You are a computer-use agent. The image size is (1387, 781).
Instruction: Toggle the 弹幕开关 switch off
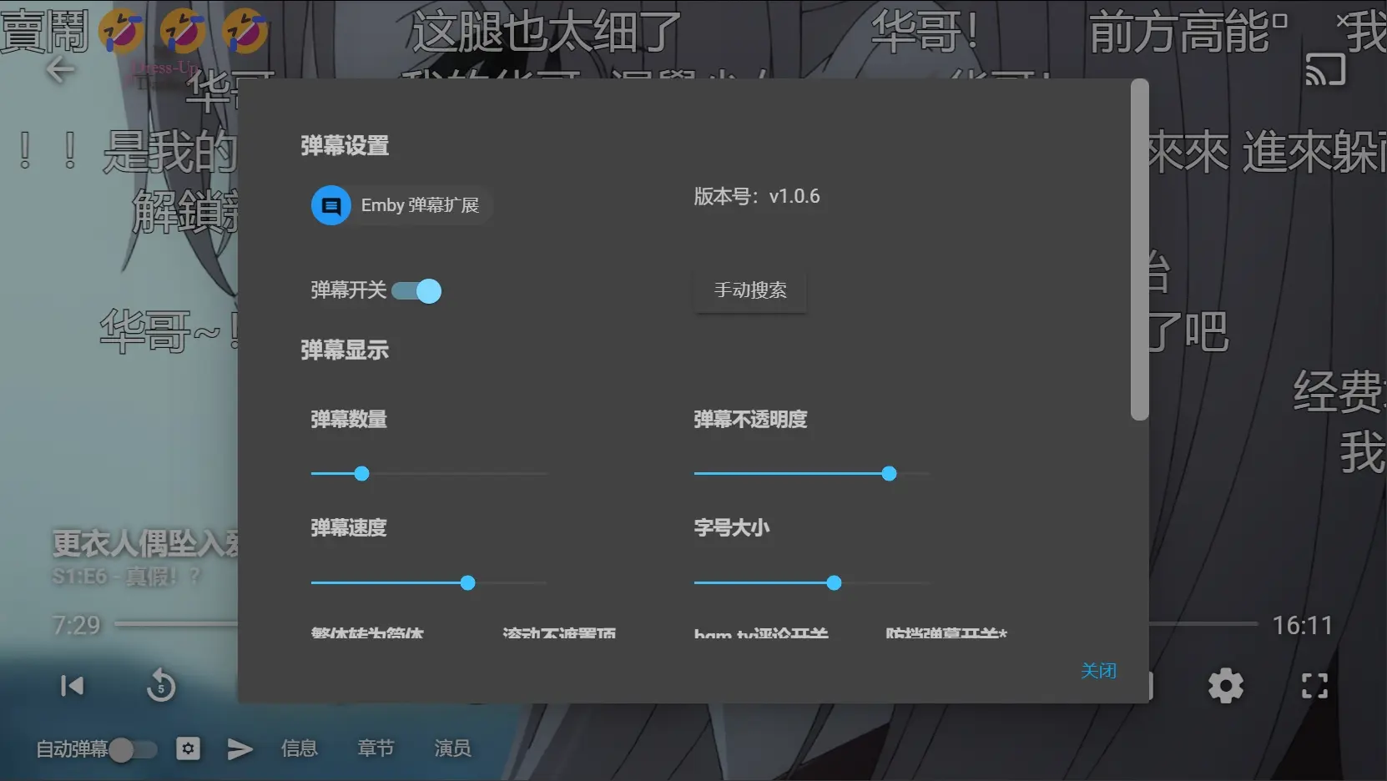pos(417,291)
